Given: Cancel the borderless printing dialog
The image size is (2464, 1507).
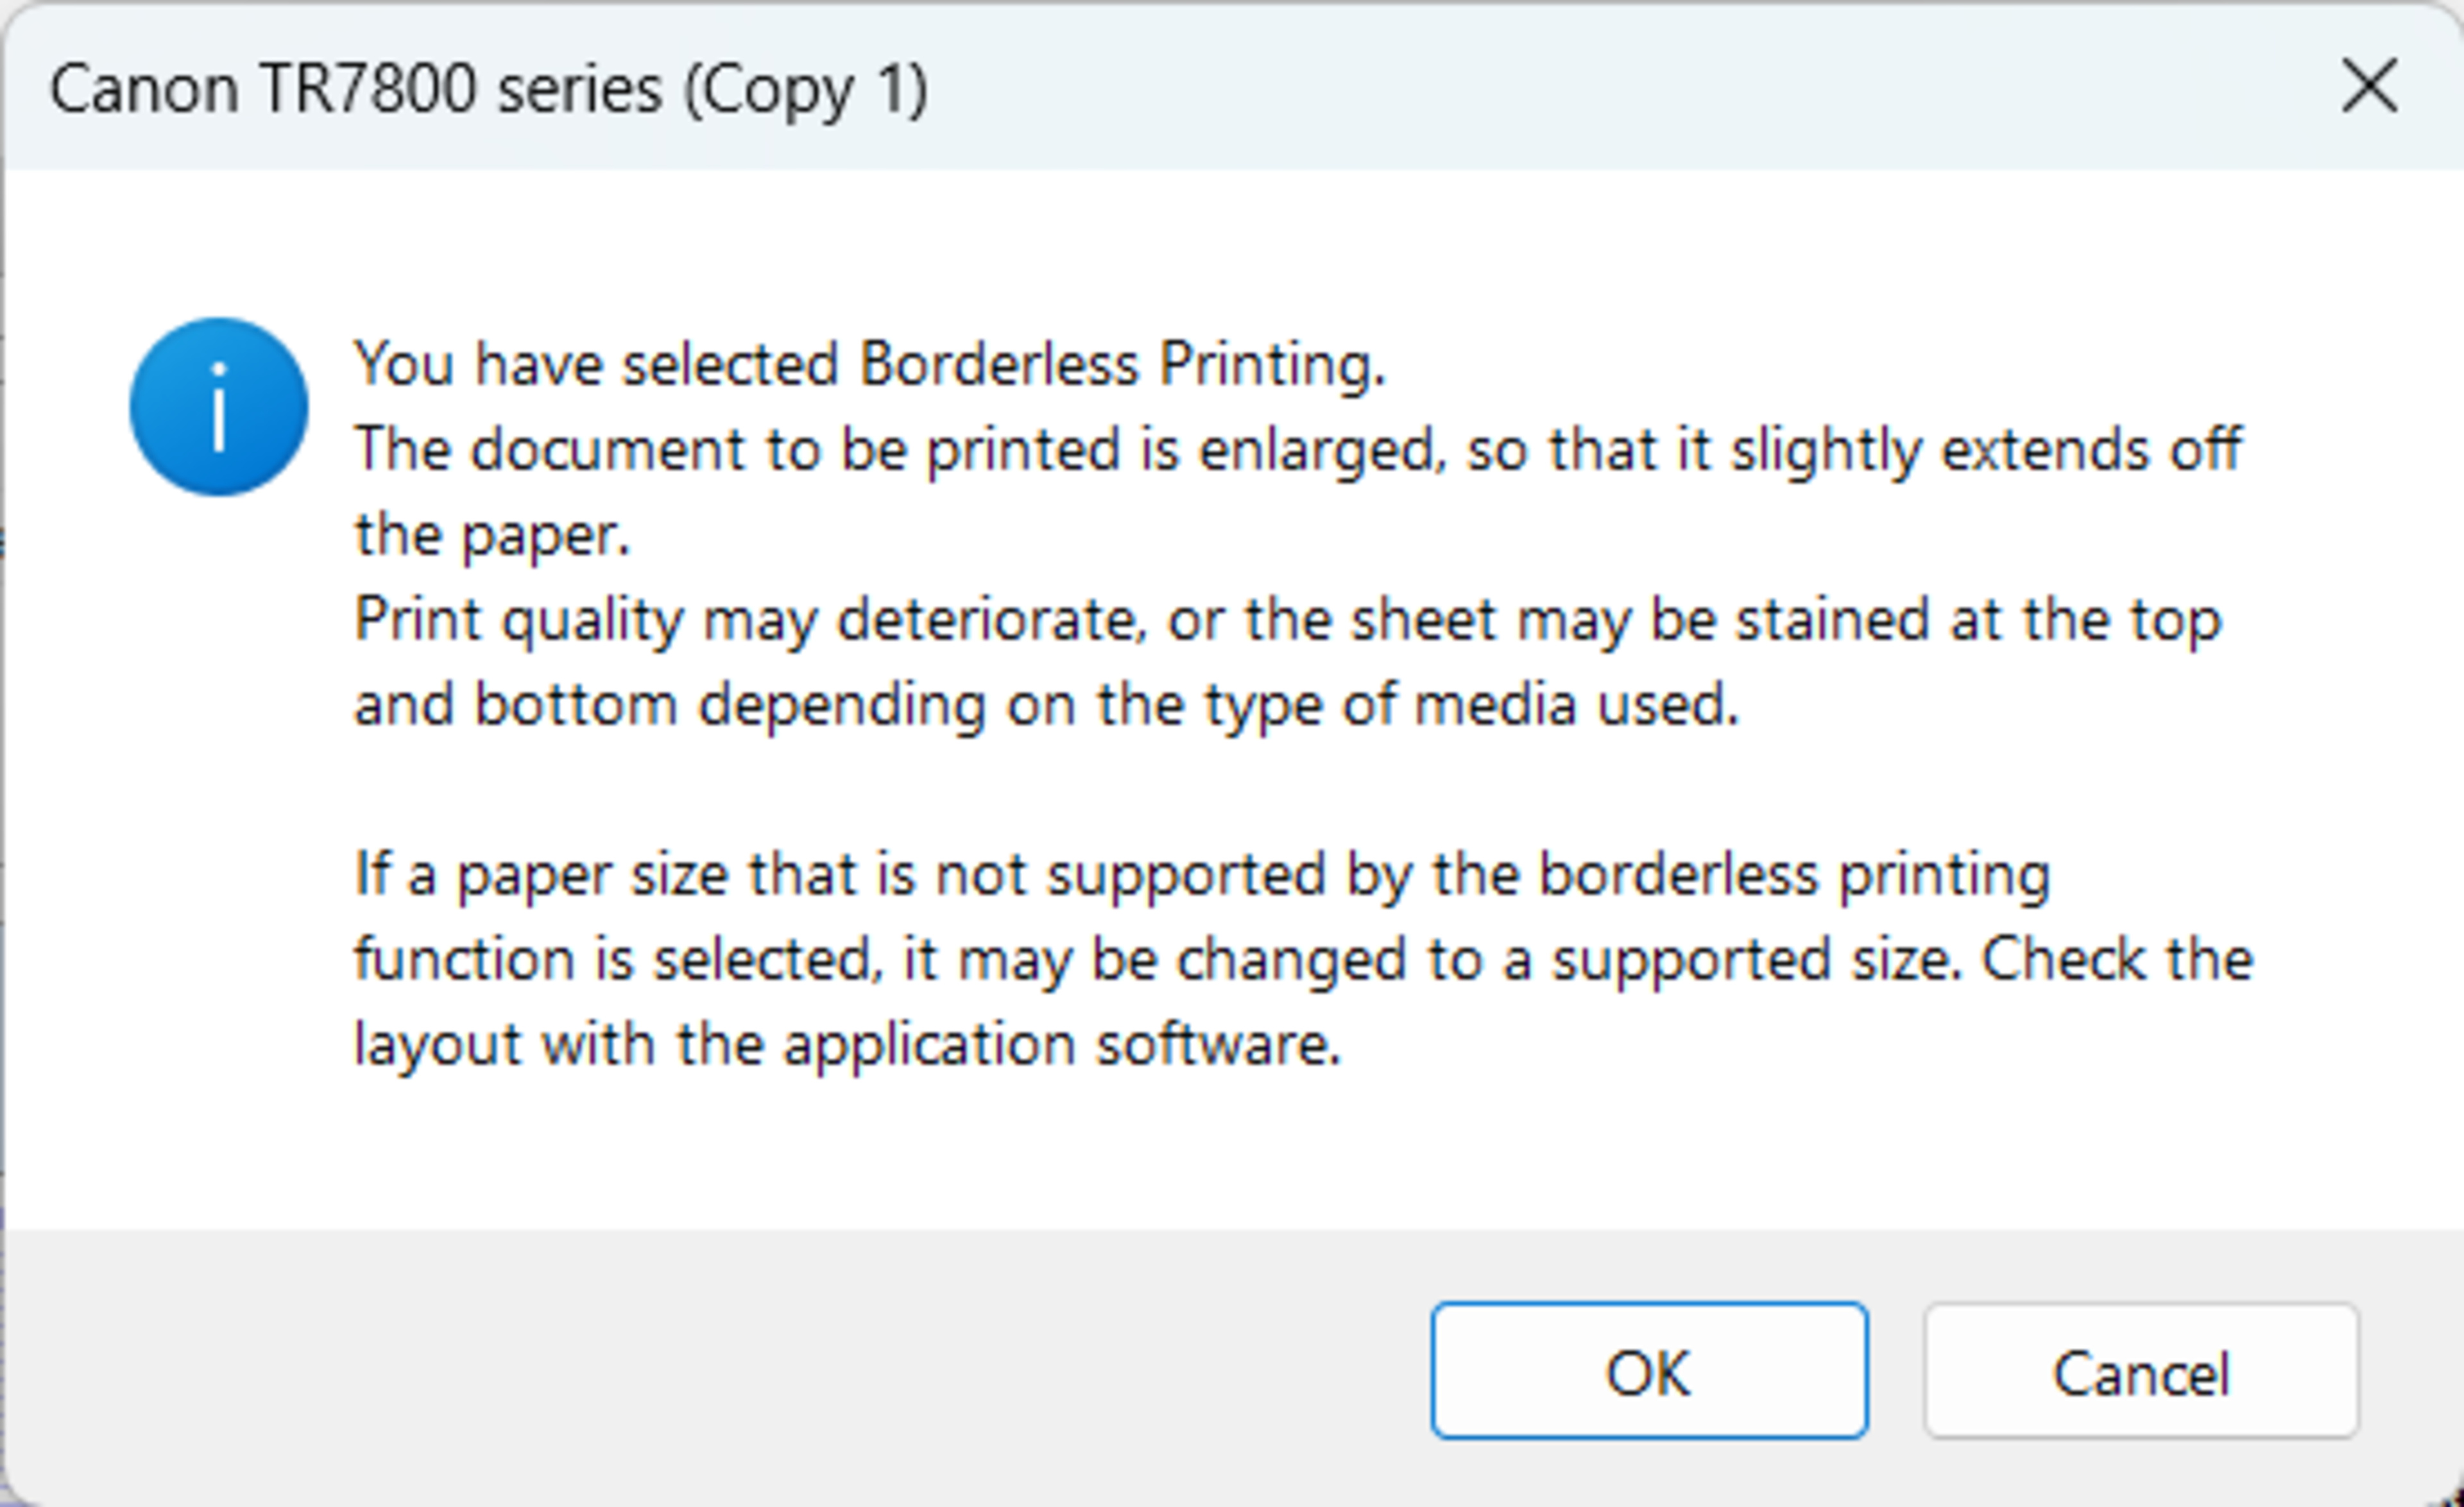Looking at the screenshot, I should pos(2140,1371).
